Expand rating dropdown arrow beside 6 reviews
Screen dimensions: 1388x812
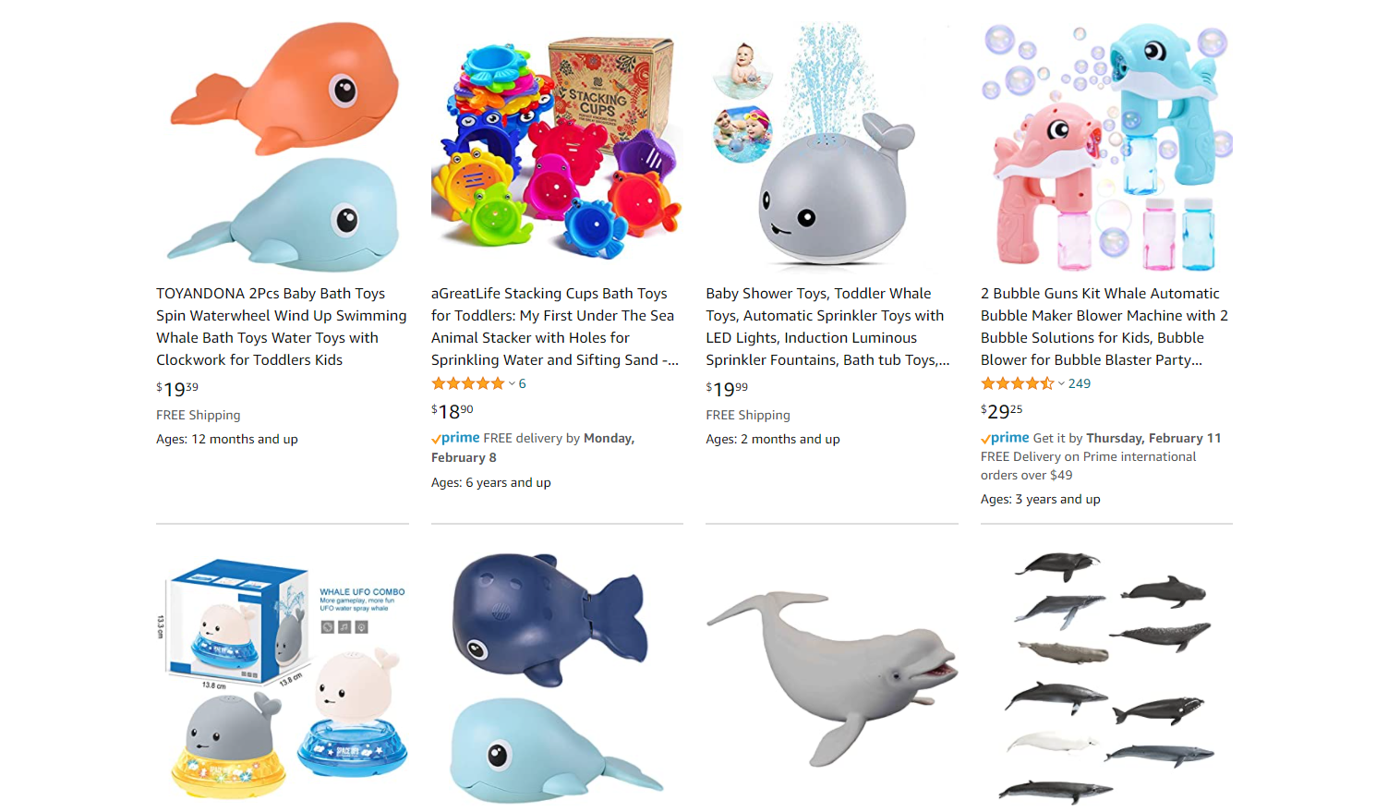[x=512, y=383]
